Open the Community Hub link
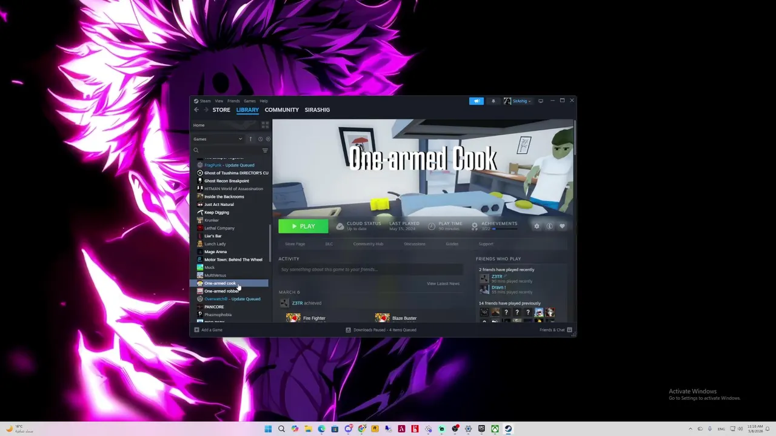Image resolution: width=776 pixels, height=436 pixels. tap(368, 244)
